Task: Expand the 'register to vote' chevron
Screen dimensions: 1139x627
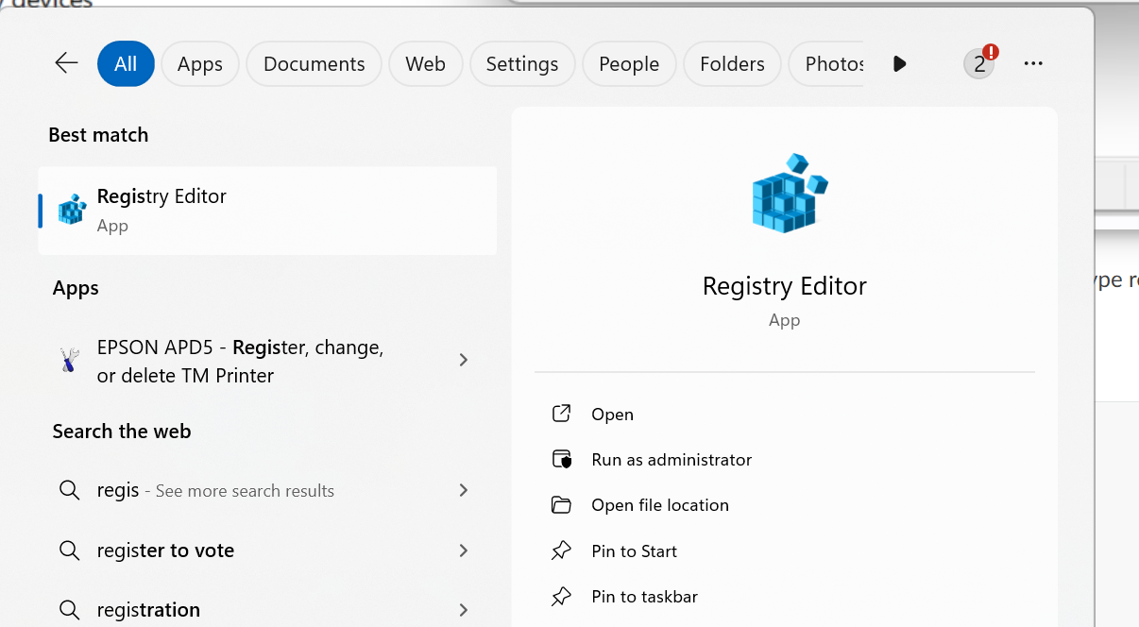Action: pos(463,551)
